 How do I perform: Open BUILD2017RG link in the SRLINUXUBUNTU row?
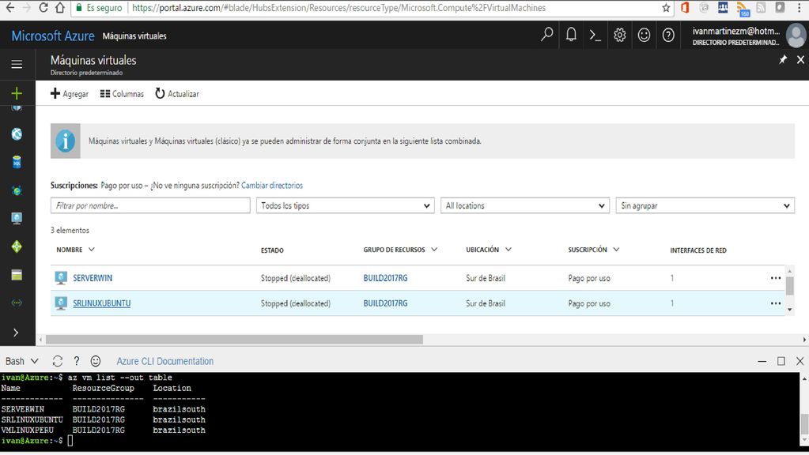pos(385,303)
